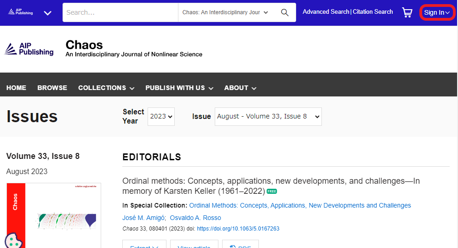This screenshot has height=248, width=458.
Task: Open the Issue selector showing Volume 33, Issue 8
Action: point(268,116)
